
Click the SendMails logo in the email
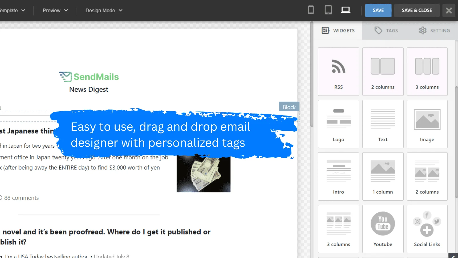[x=89, y=77]
